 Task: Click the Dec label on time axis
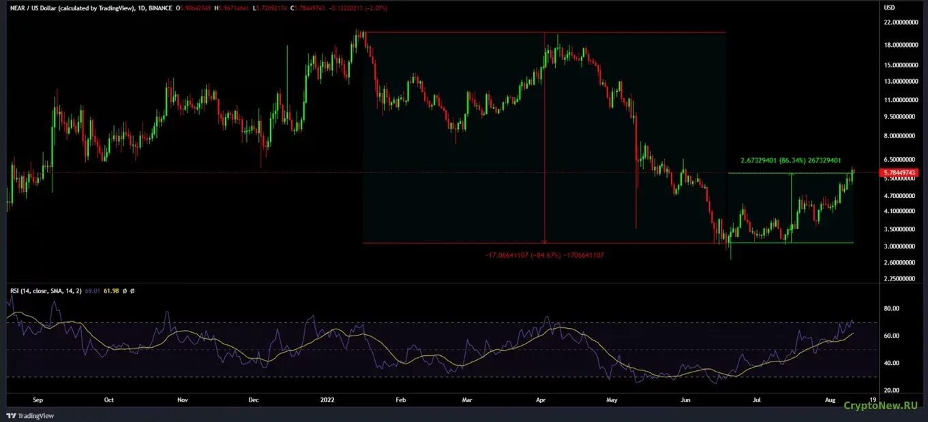click(254, 401)
